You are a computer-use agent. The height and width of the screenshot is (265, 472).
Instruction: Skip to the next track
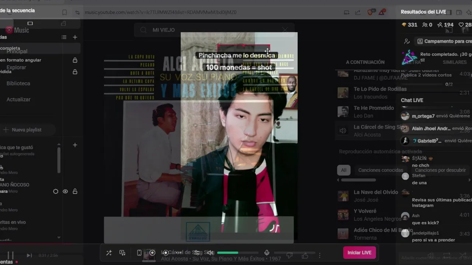click(x=29, y=255)
